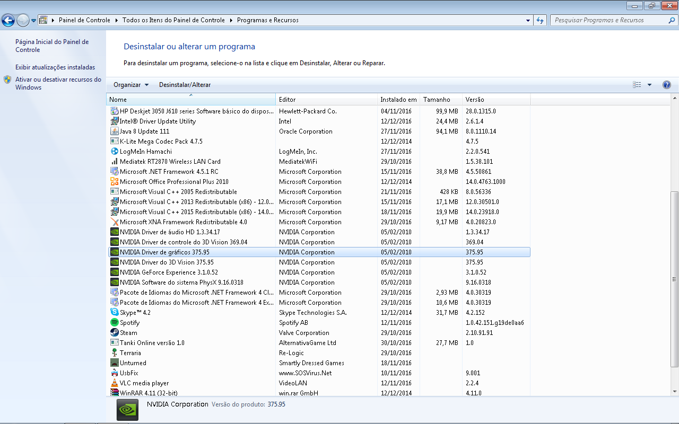This screenshot has height=424, width=679.
Task: Click the Java 8 Update 111 icon
Action: [x=115, y=131]
